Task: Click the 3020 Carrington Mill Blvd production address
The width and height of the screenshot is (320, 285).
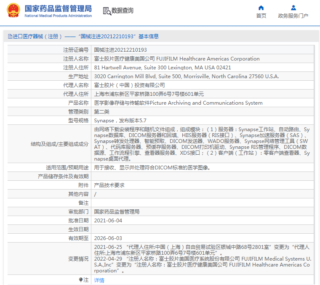Action: click(187, 77)
